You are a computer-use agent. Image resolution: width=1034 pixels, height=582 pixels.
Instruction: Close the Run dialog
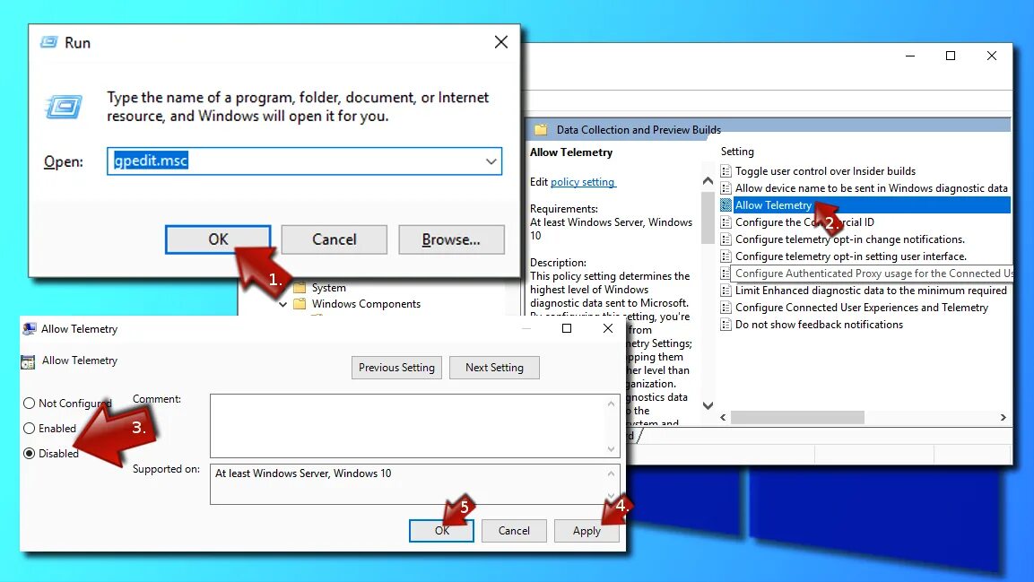coord(501,42)
